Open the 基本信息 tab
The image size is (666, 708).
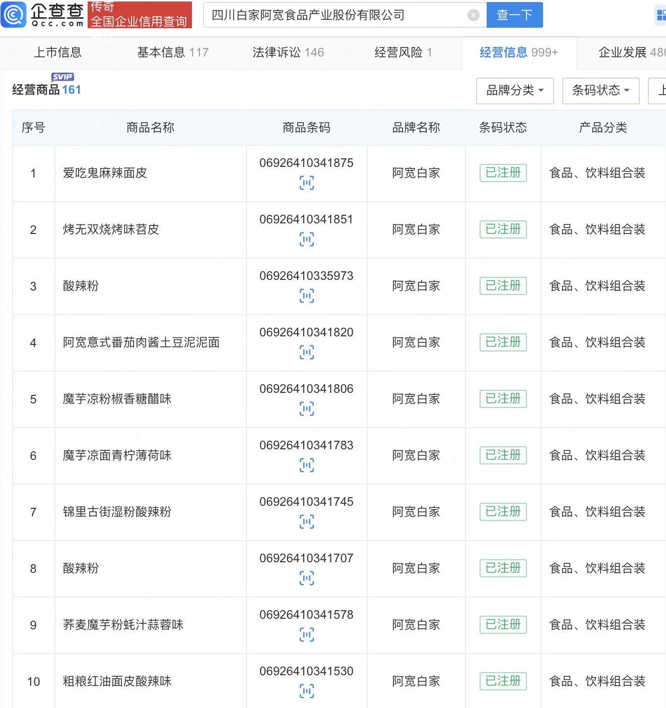pos(172,52)
